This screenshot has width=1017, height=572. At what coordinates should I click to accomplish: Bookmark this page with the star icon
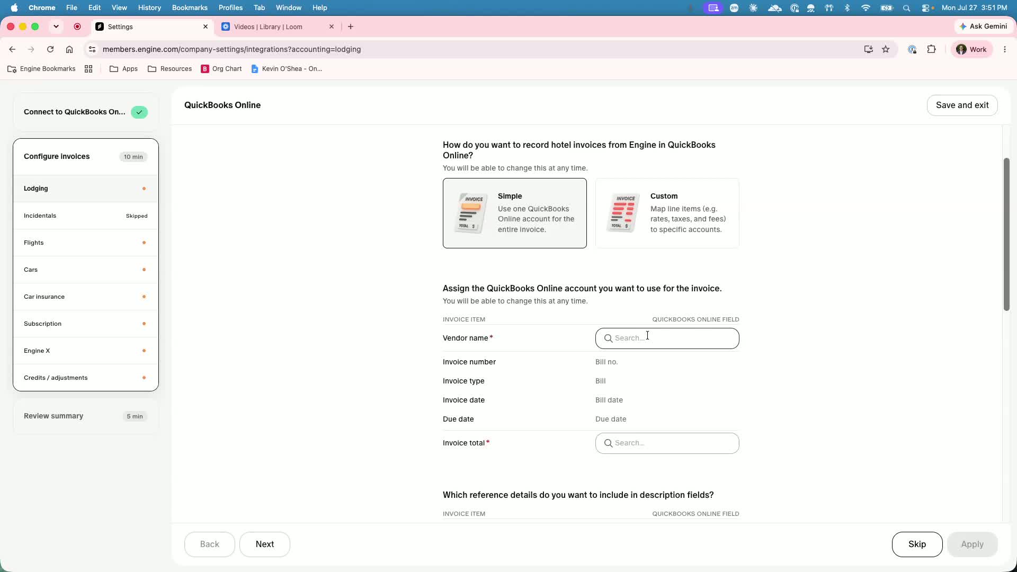coord(886,49)
